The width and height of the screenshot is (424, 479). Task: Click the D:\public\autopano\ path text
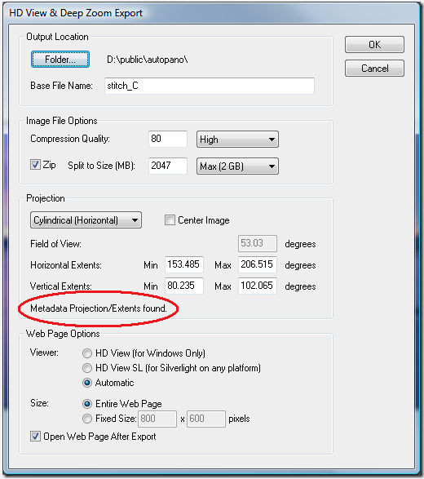click(x=147, y=60)
